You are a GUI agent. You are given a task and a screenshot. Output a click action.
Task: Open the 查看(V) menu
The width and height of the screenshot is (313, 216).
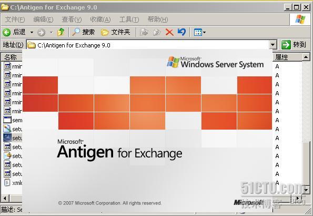(x=72, y=19)
